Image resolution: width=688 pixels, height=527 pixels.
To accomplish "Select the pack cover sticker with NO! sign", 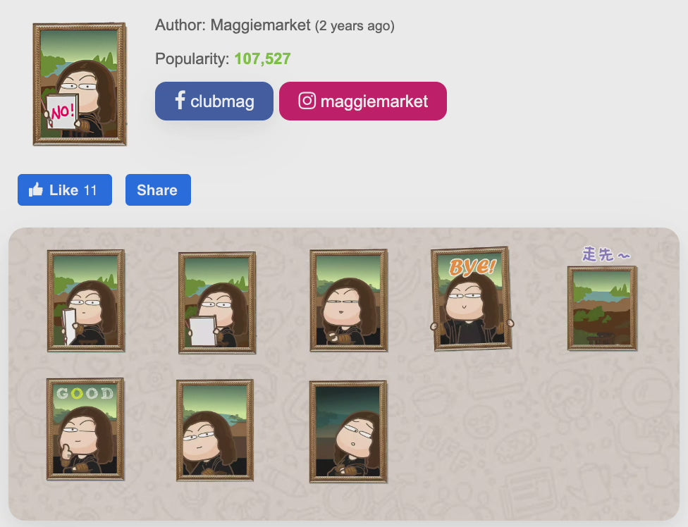I will 80,84.
